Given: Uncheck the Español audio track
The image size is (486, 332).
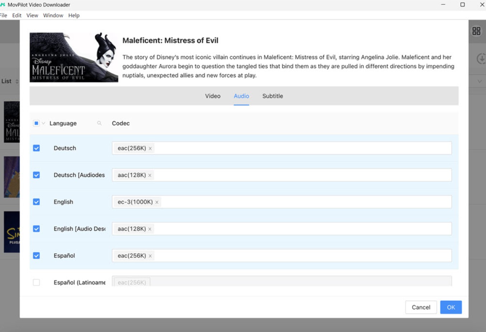Looking at the screenshot, I should (36, 255).
